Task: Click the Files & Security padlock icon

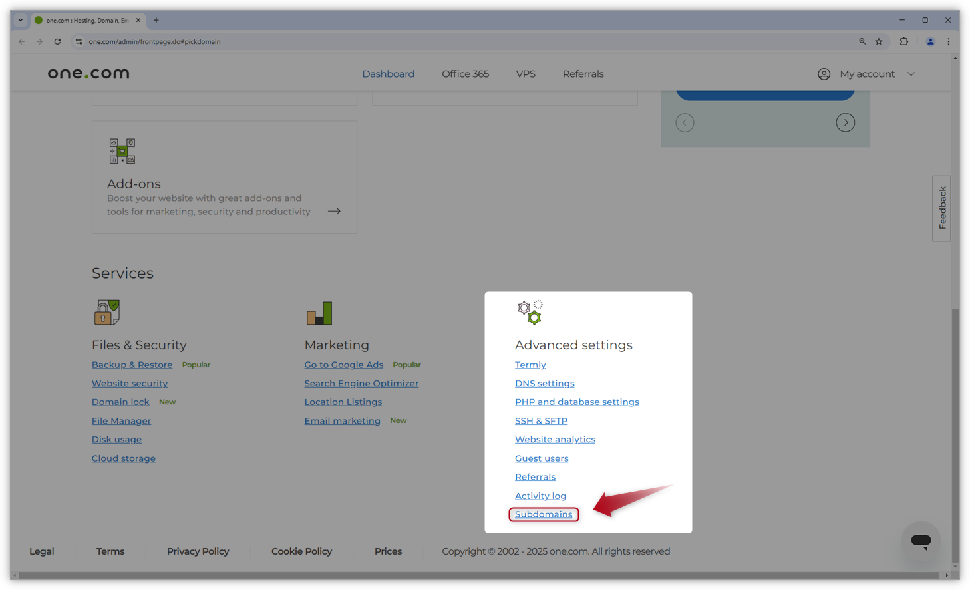Action: pyautogui.click(x=106, y=312)
